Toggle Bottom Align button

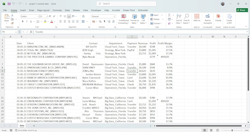[x=69, y=16]
